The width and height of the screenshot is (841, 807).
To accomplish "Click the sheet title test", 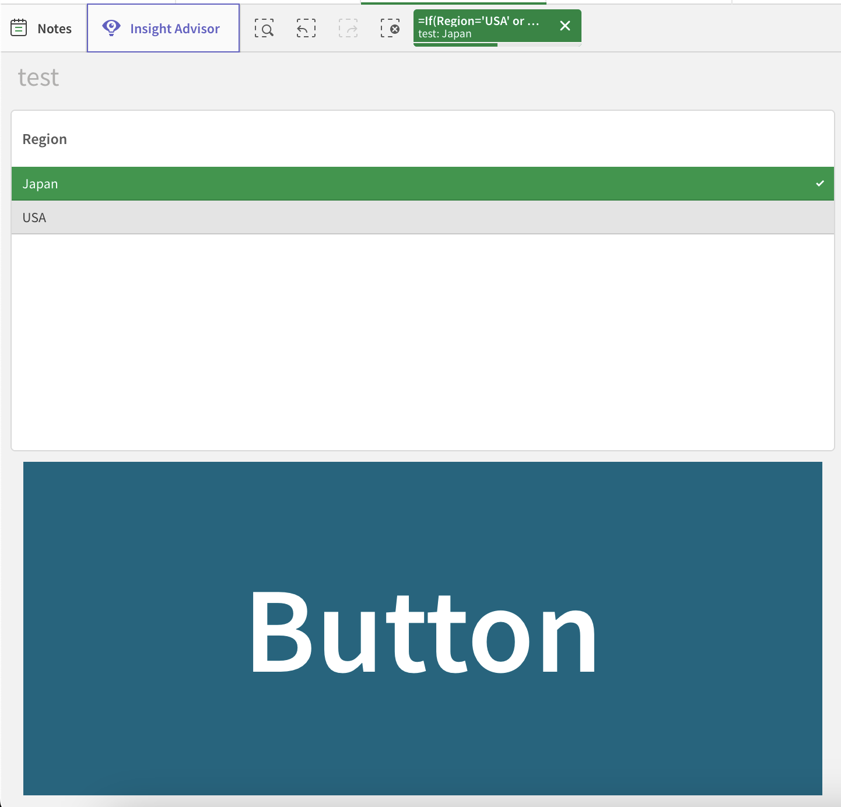I will click(38, 77).
